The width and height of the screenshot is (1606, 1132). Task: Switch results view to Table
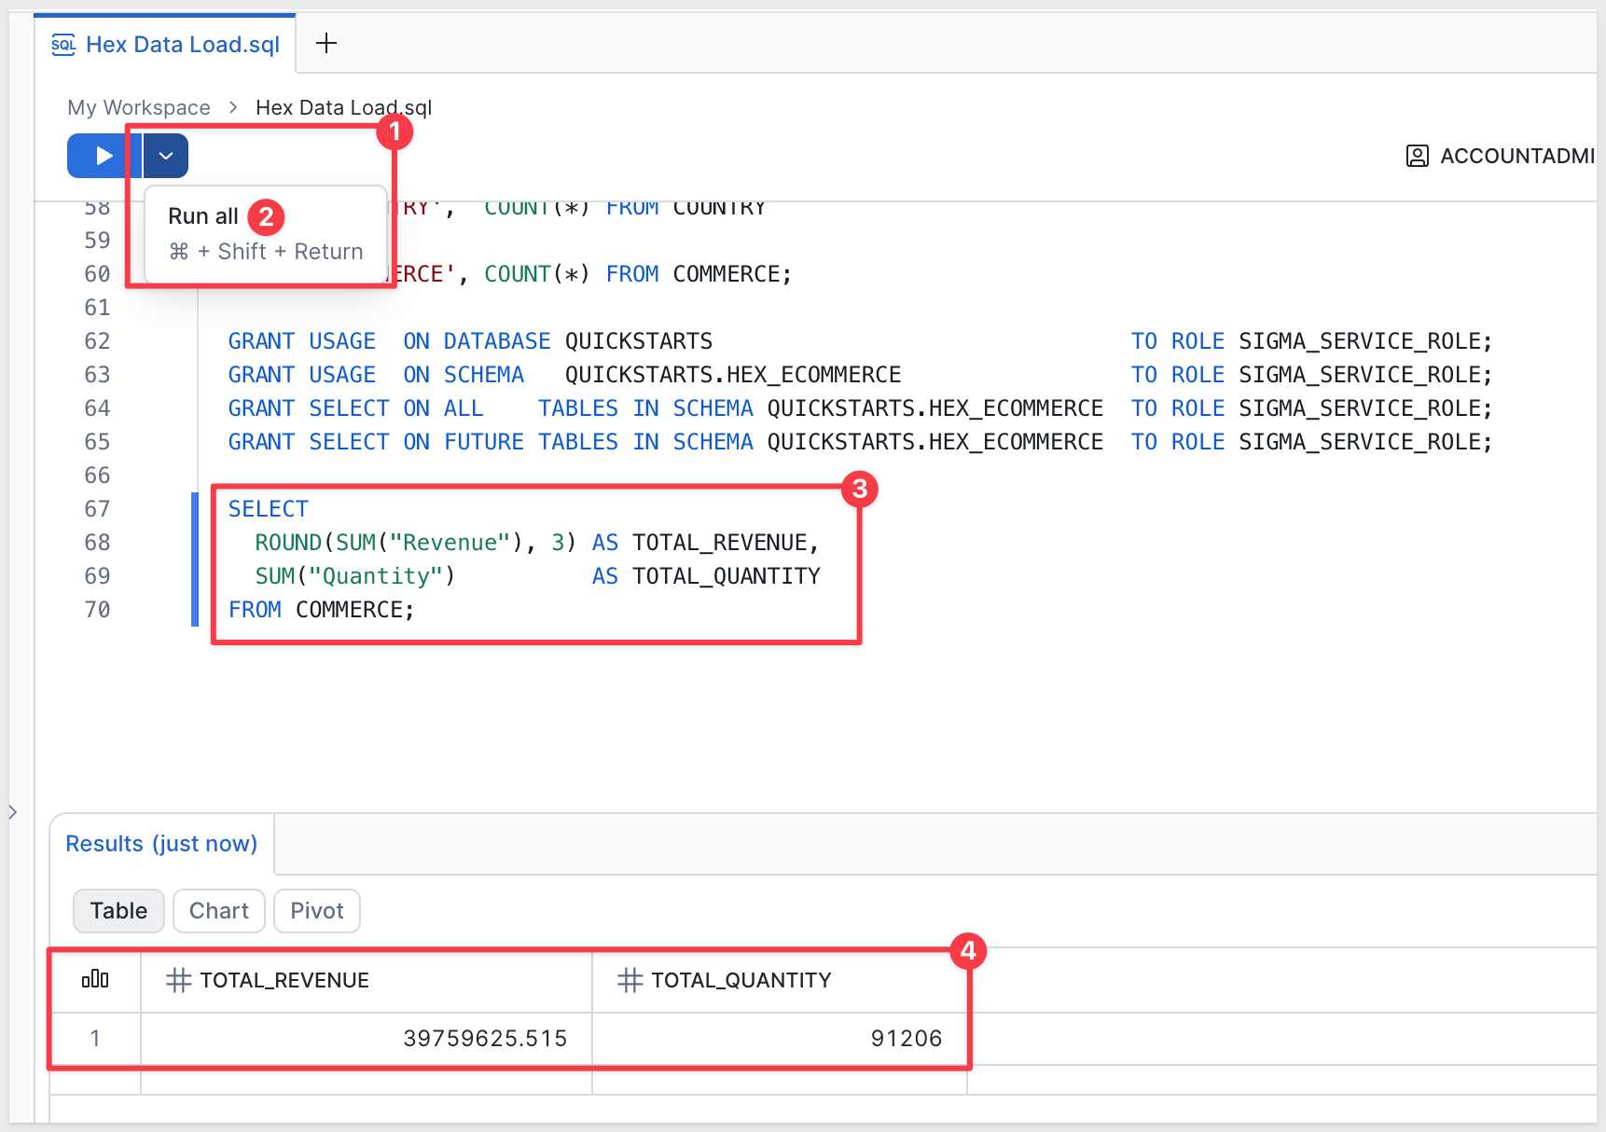click(x=118, y=911)
